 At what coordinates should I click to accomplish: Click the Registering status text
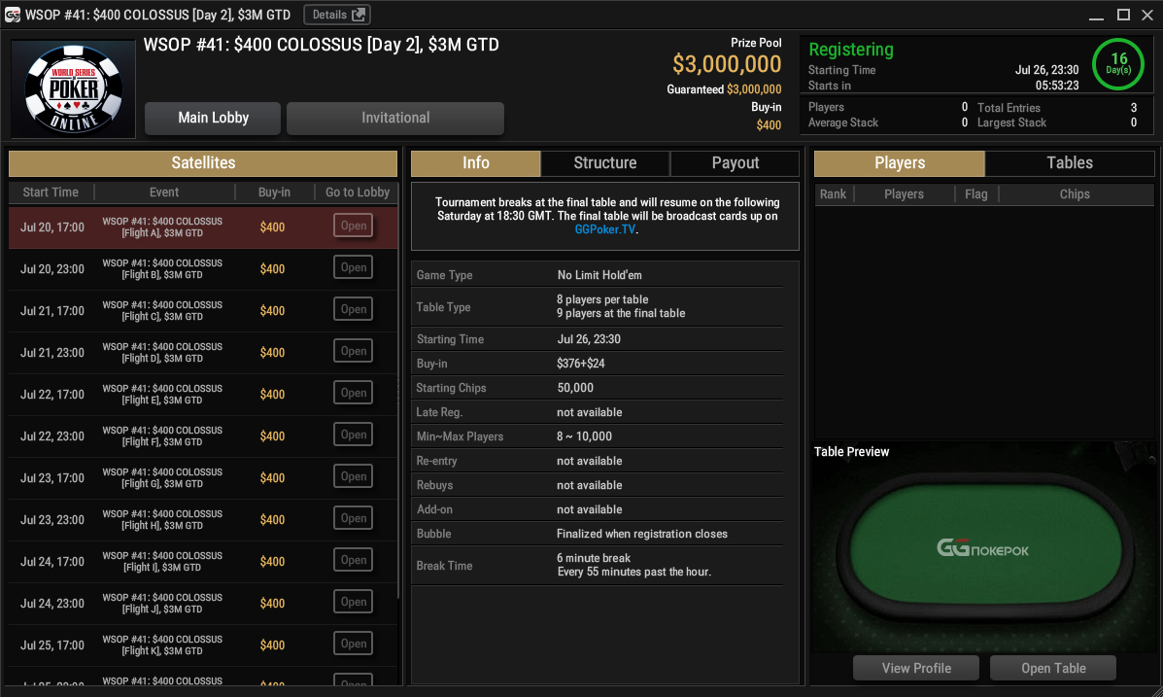tap(851, 50)
